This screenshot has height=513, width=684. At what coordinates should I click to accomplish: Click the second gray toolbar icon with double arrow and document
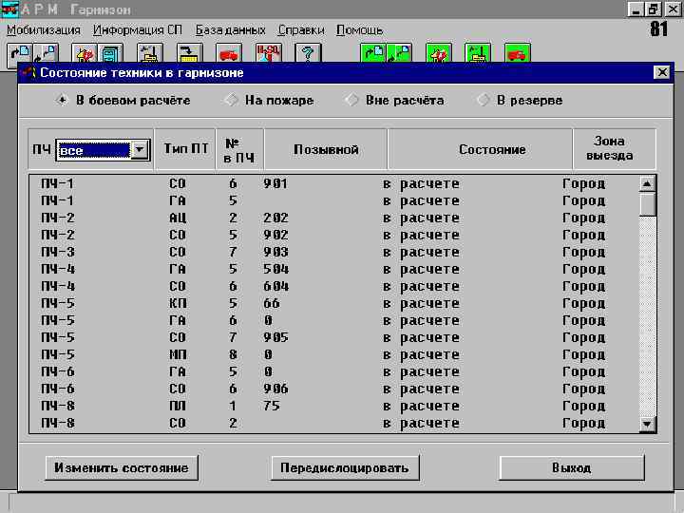click(46, 53)
